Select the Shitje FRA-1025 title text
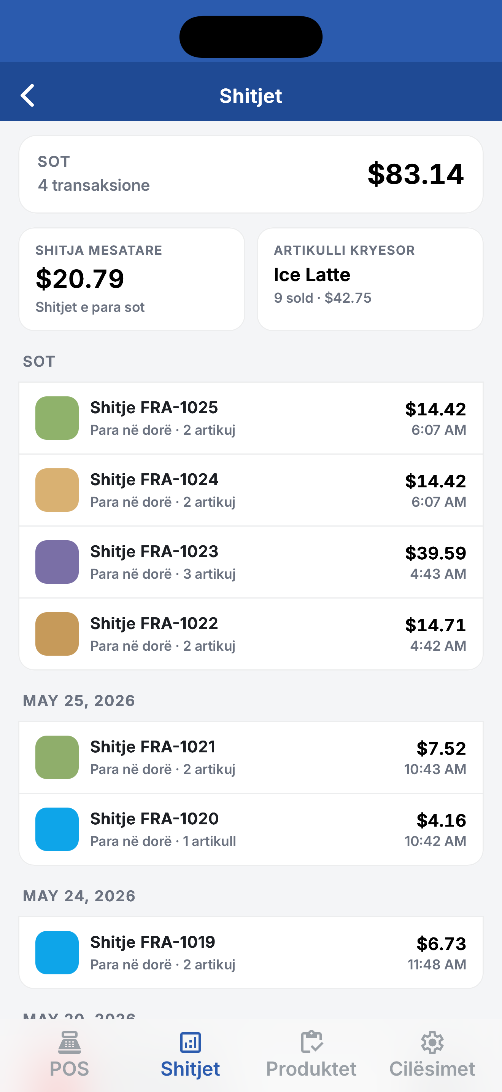This screenshot has height=1092, width=502. pyautogui.click(x=154, y=407)
